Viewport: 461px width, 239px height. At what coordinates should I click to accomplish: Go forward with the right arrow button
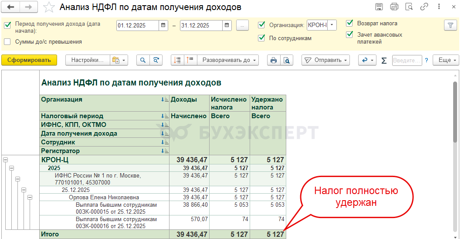[29, 7]
